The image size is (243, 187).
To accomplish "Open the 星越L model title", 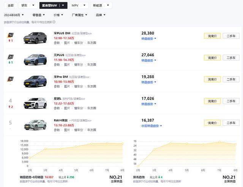I will click(57, 98).
